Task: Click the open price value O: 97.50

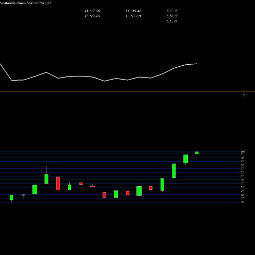Action: 92,11
